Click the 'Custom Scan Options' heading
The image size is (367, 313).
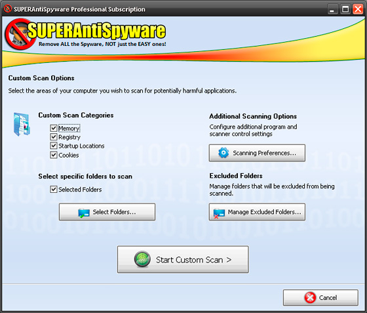click(41, 78)
